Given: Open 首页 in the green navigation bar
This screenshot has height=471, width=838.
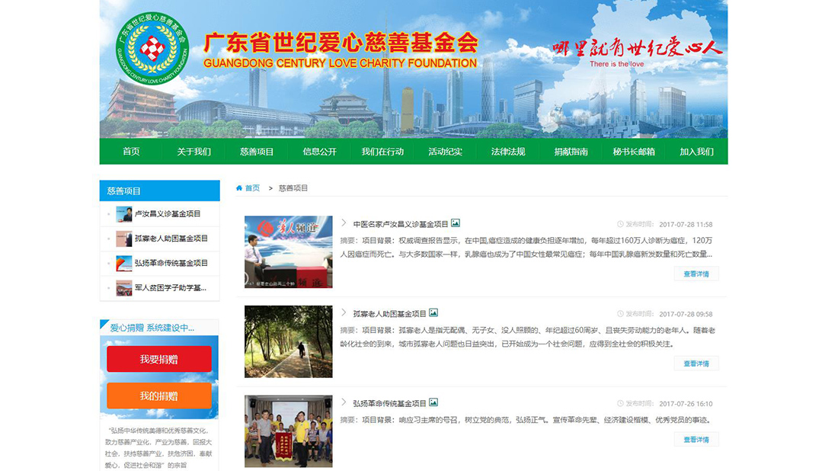Looking at the screenshot, I should click(x=131, y=152).
